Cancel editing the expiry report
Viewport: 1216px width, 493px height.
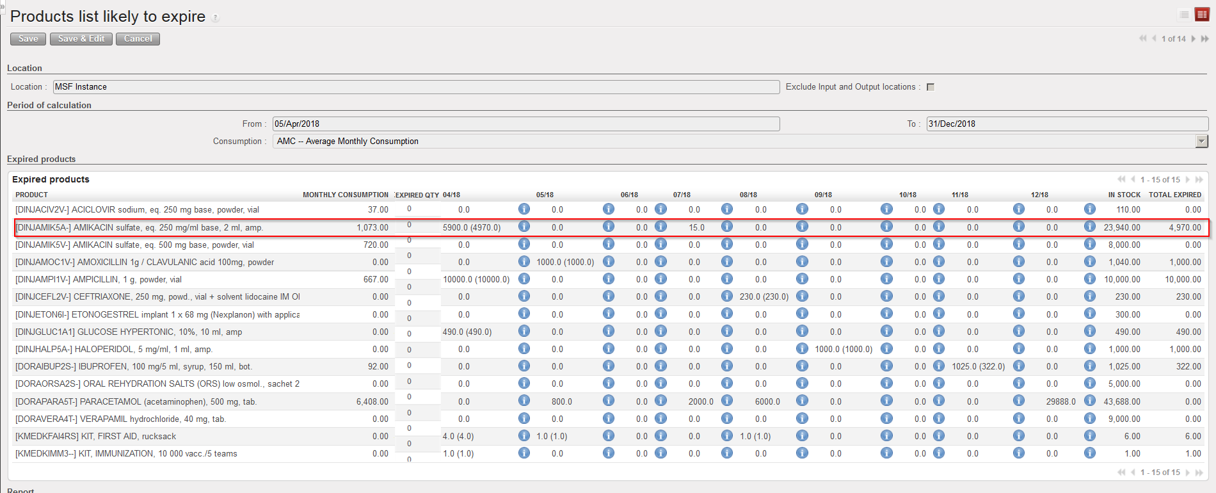138,39
